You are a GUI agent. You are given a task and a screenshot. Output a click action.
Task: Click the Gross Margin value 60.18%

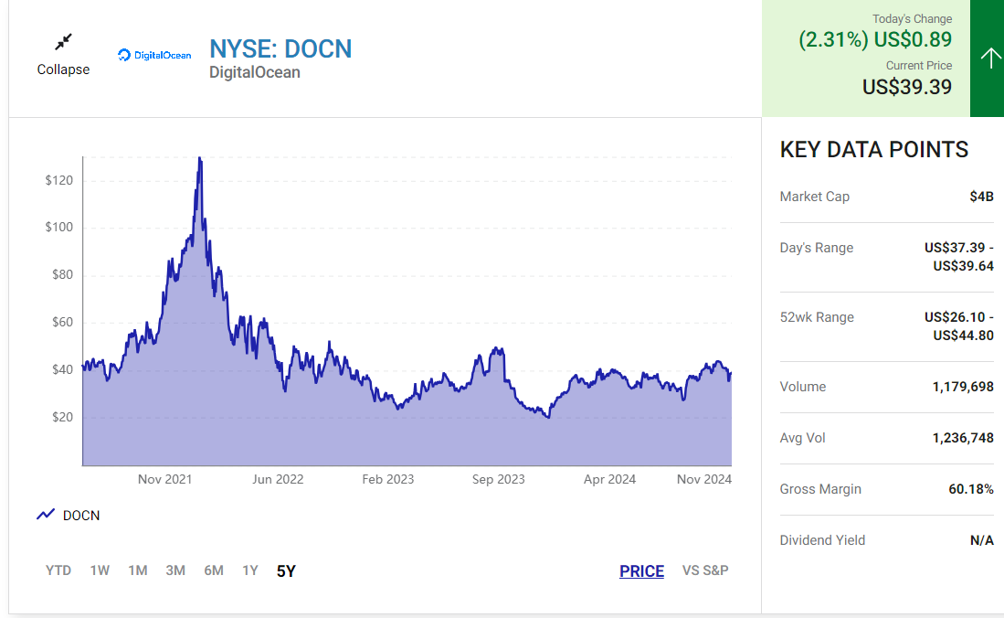coord(971,489)
